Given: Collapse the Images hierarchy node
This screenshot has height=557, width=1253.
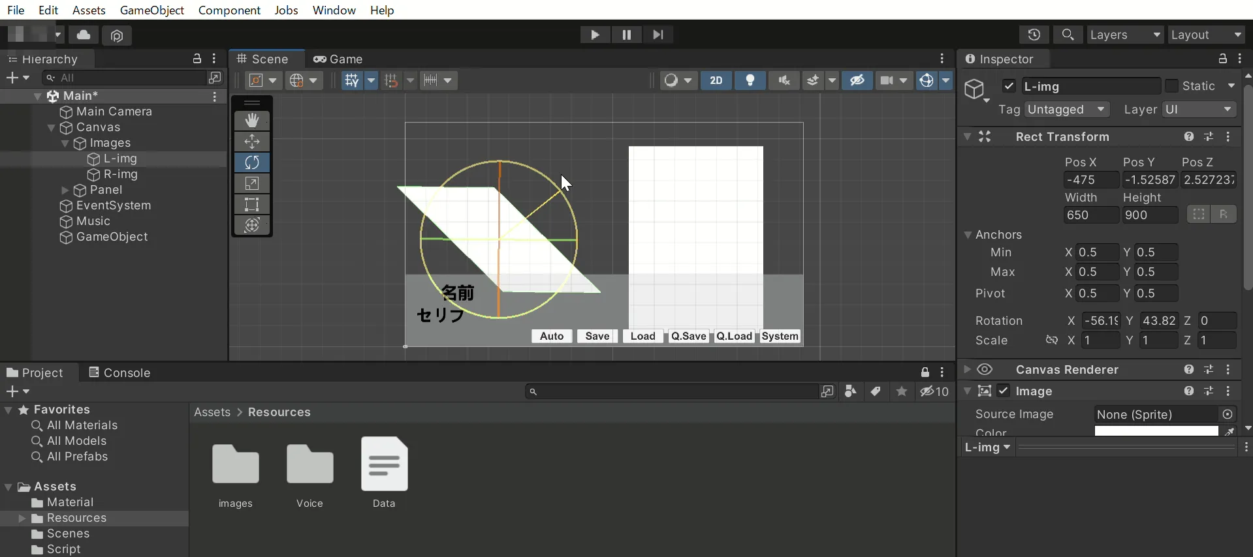Looking at the screenshot, I should (65, 143).
